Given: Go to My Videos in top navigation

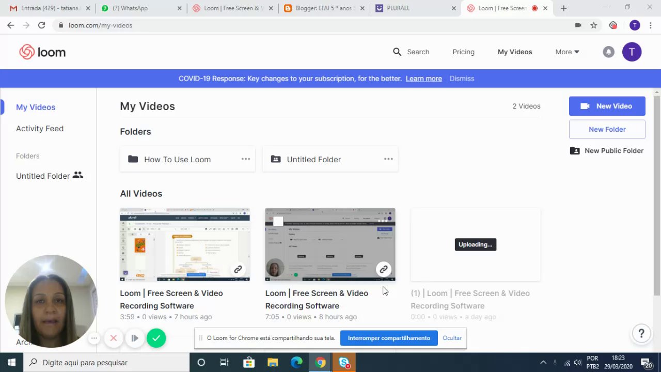Looking at the screenshot, I should click(x=515, y=52).
